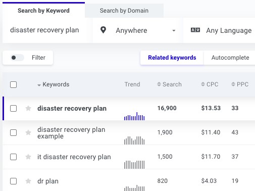This screenshot has width=255, height=191.
Task: Sort the table by CPC column
Action: 210,84
